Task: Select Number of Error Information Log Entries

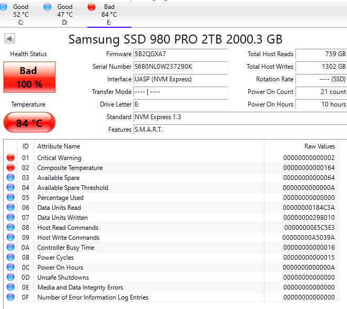Action: point(93,297)
